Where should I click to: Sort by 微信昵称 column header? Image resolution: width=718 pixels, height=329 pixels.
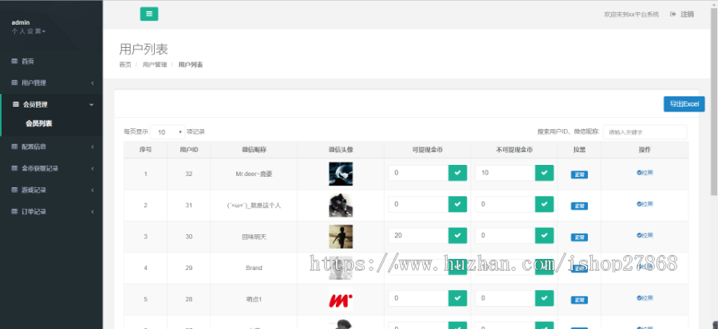(254, 150)
